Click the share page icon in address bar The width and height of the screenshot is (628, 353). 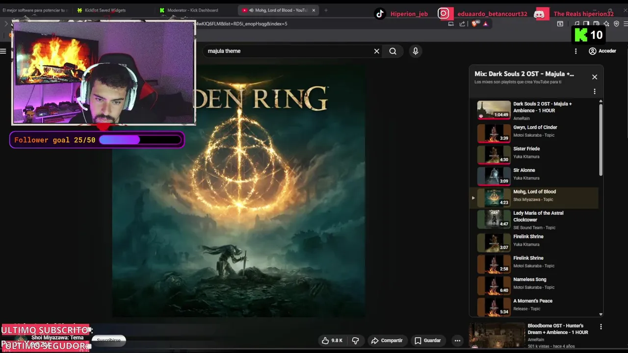pyautogui.click(x=462, y=24)
